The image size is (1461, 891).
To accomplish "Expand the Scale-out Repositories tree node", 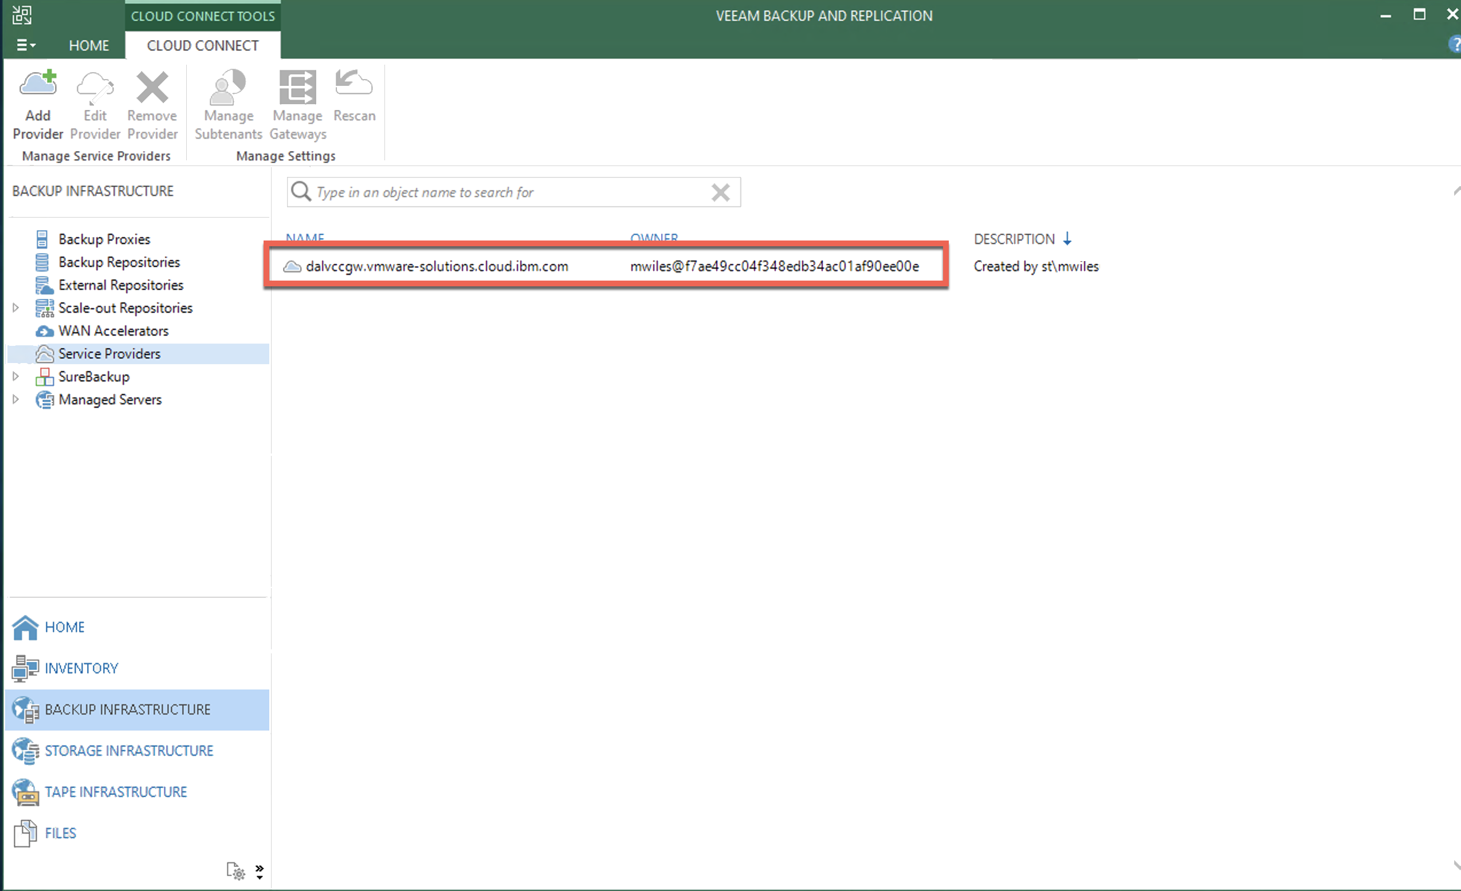I will click(x=16, y=308).
